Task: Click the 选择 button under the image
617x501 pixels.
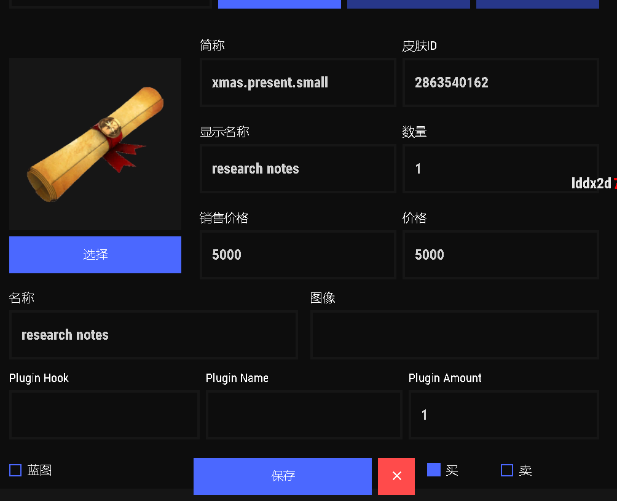Action: coord(95,254)
